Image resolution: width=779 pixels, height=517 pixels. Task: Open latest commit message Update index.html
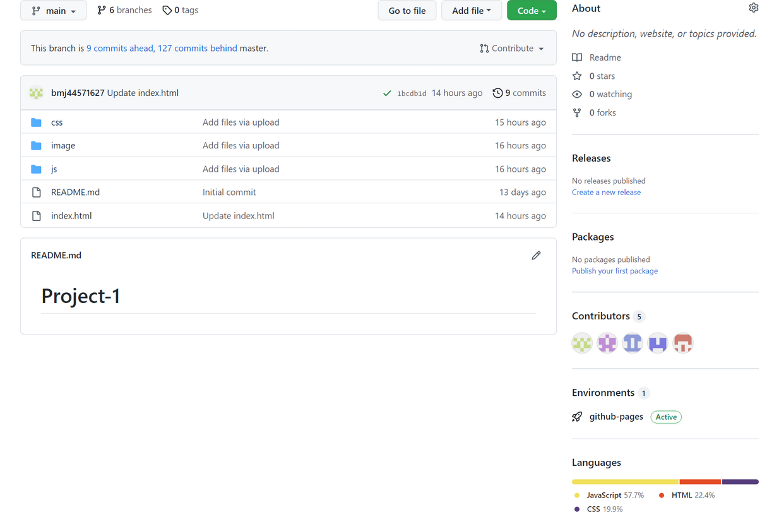[143, 93]
